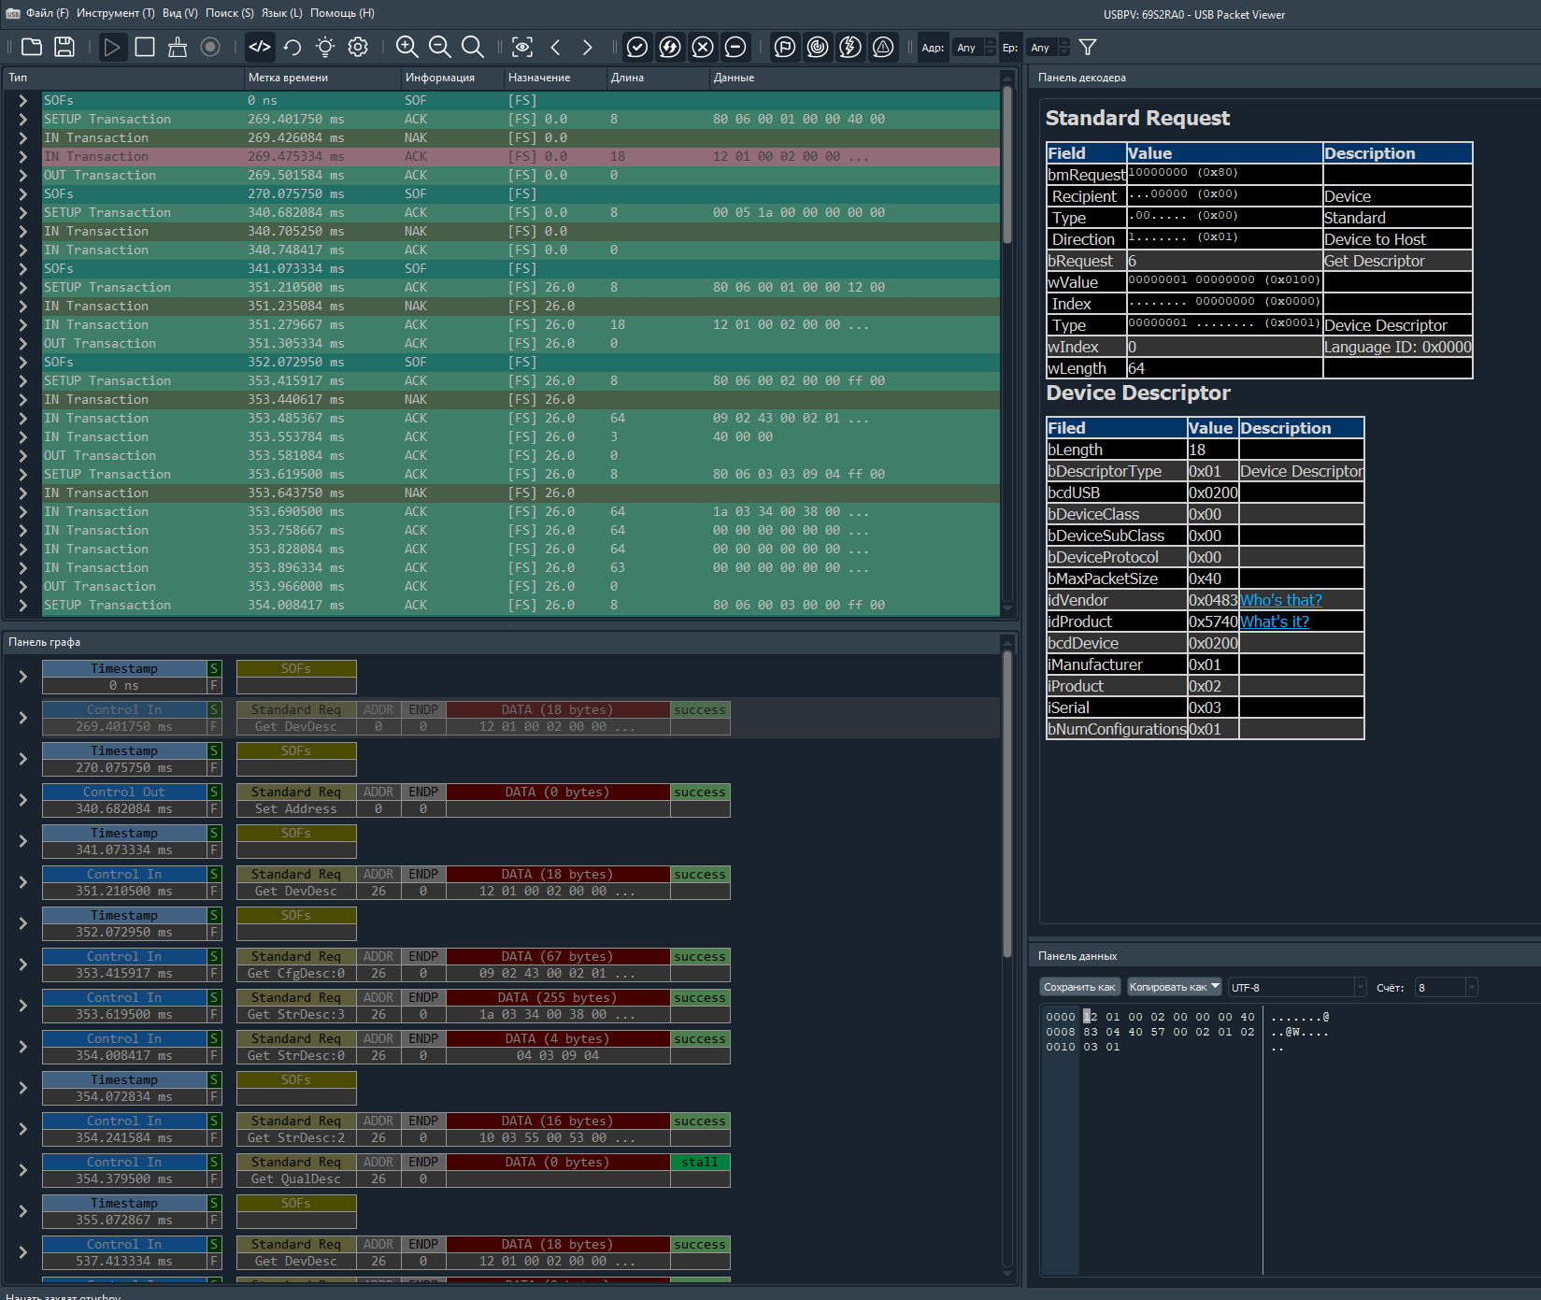Open the Язык language menu
This screenshot has width=1541, height=1300.
[x=281, y=13]
